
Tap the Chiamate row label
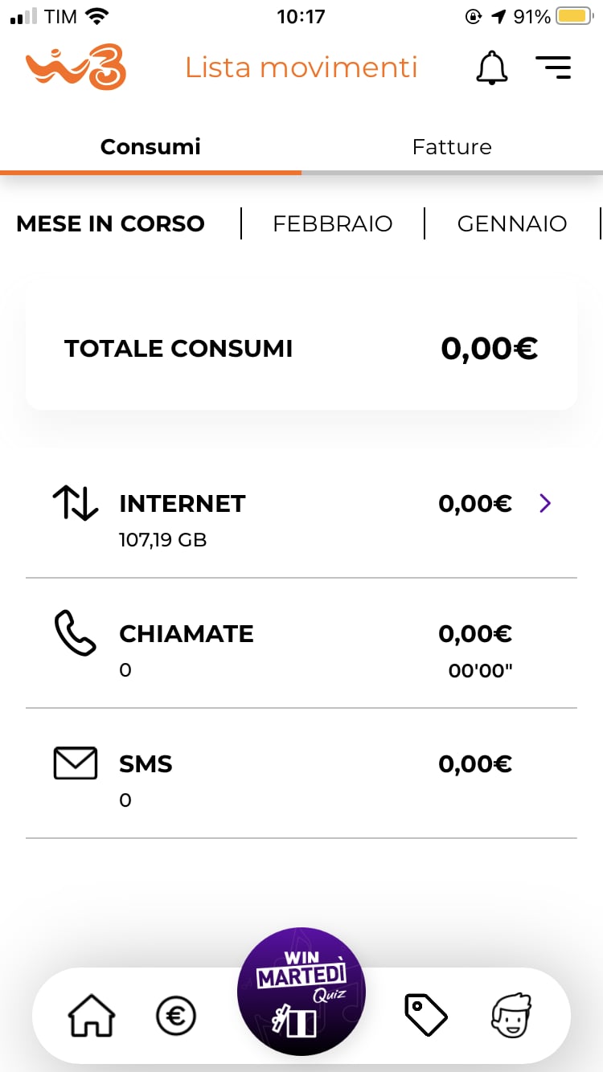(186, 634)
